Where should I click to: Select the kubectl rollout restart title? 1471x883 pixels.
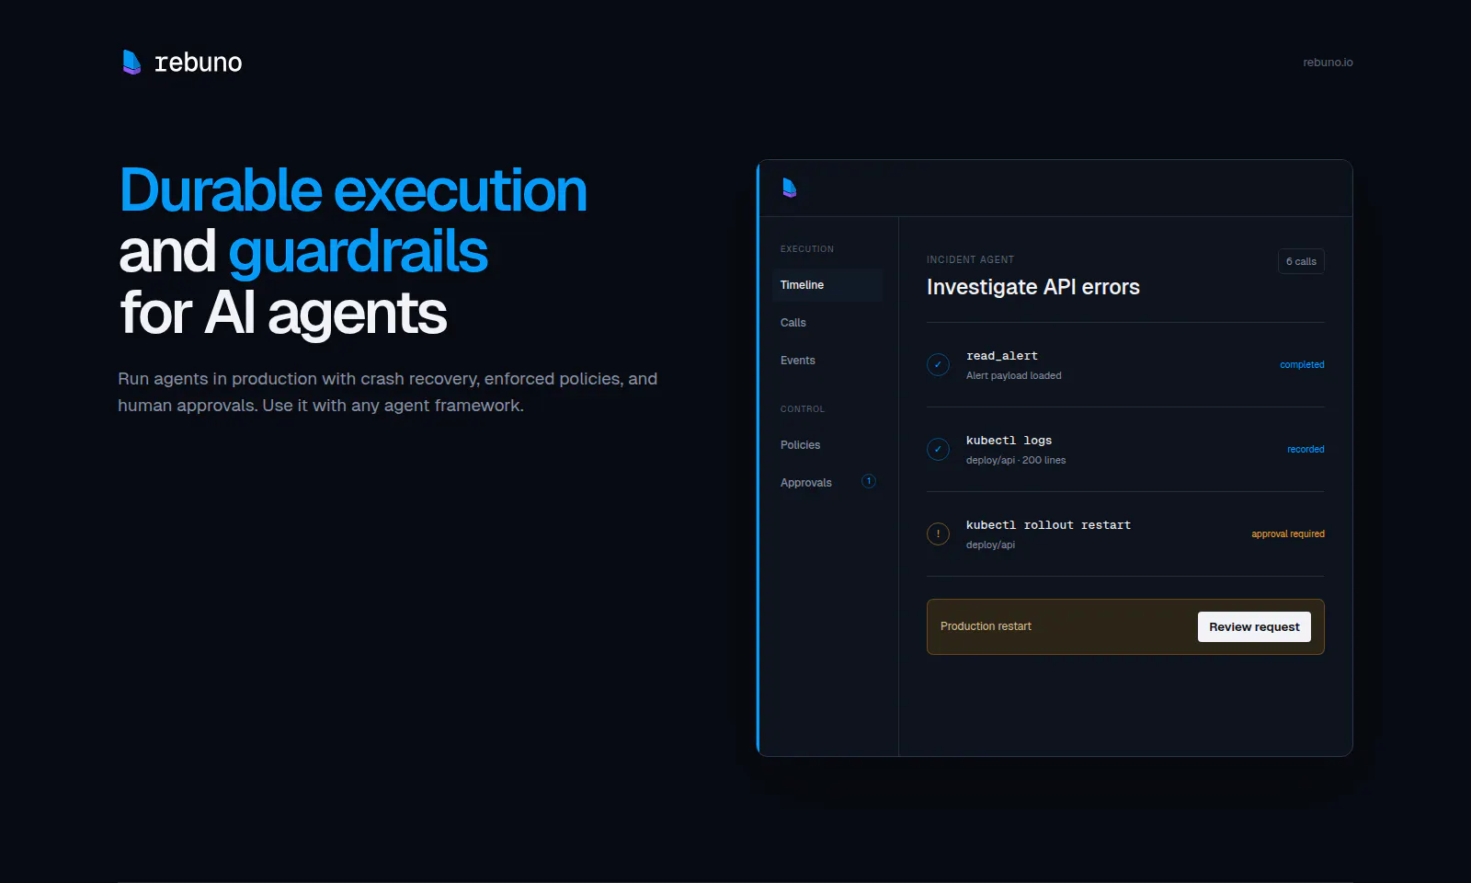point(1048,525)
